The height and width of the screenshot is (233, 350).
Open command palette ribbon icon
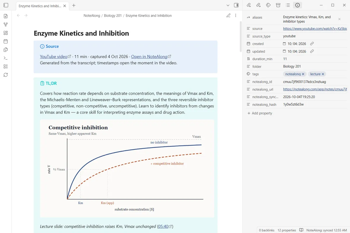6,58
